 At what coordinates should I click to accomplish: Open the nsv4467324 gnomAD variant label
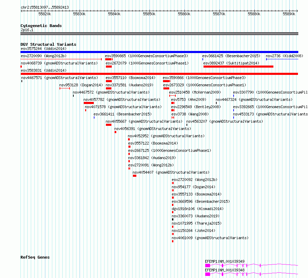tap(254, 99)
